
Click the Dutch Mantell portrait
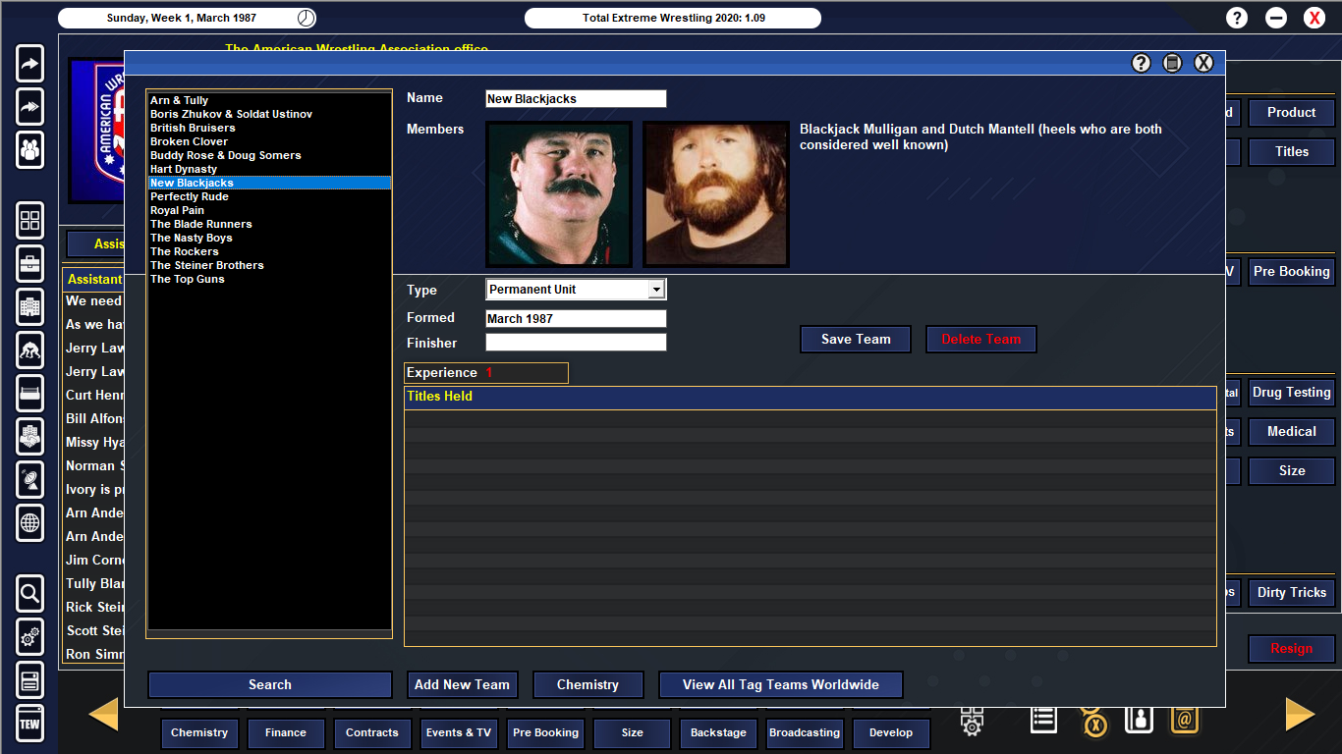point(716,194)
